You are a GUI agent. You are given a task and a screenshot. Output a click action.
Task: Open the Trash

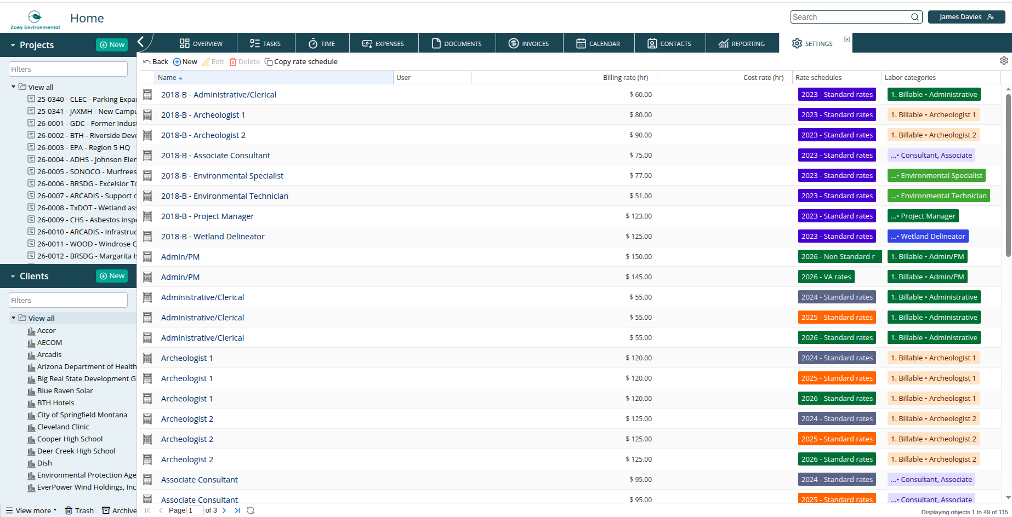79,510
